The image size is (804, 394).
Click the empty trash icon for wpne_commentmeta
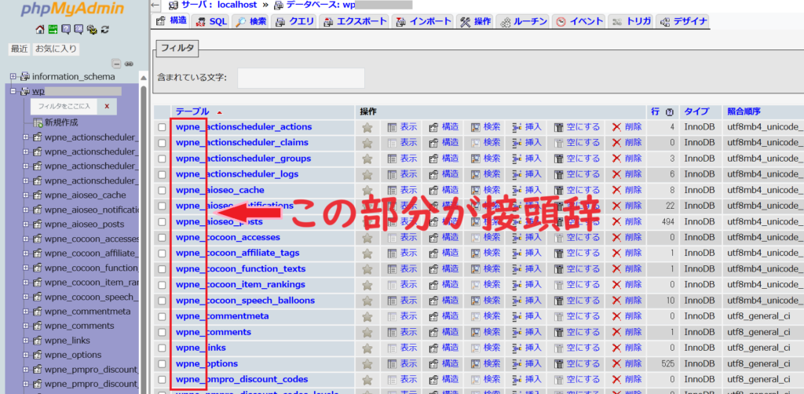tap(558, 316)
